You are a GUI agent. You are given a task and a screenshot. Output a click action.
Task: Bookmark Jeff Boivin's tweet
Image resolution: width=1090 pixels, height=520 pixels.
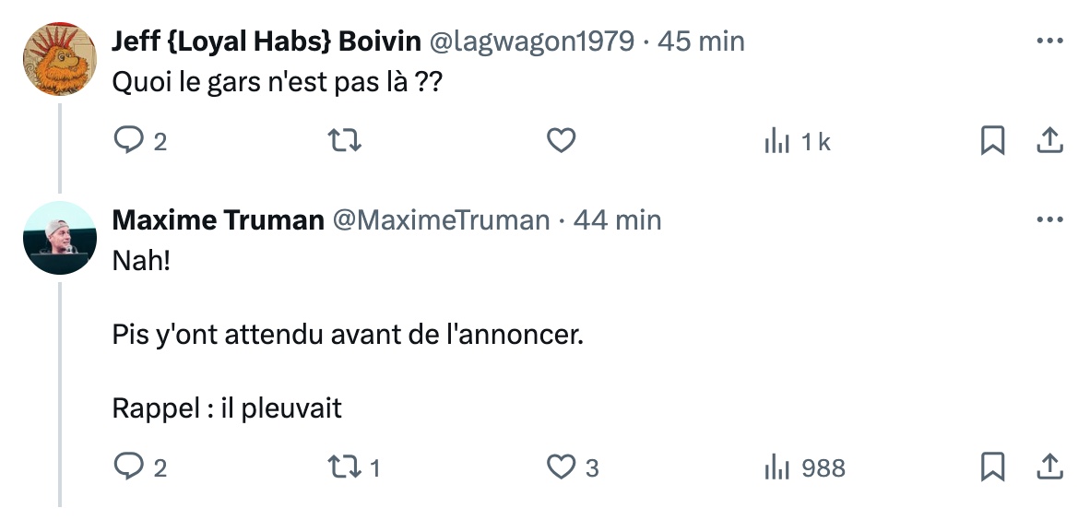tap(992, 141)
